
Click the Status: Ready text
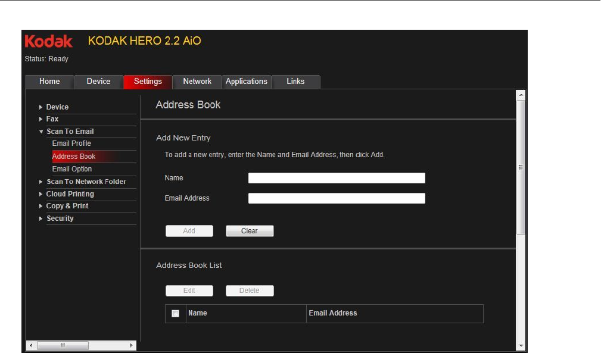click(x=46, y=59)
